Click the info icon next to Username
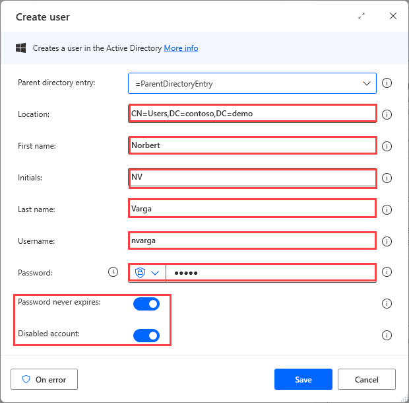 click(387, 241)
